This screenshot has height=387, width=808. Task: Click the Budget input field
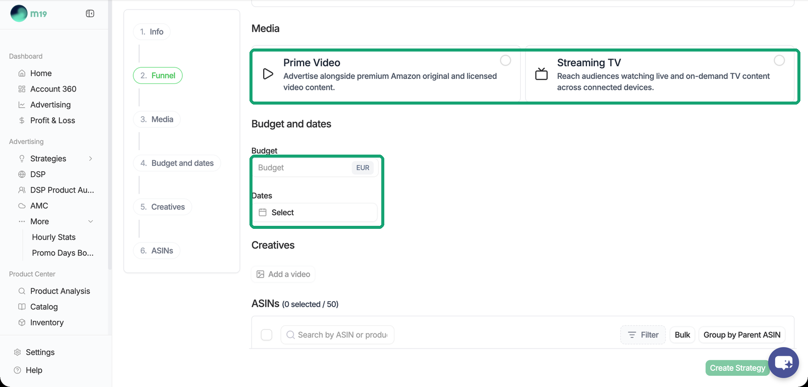tap(315, 168)
